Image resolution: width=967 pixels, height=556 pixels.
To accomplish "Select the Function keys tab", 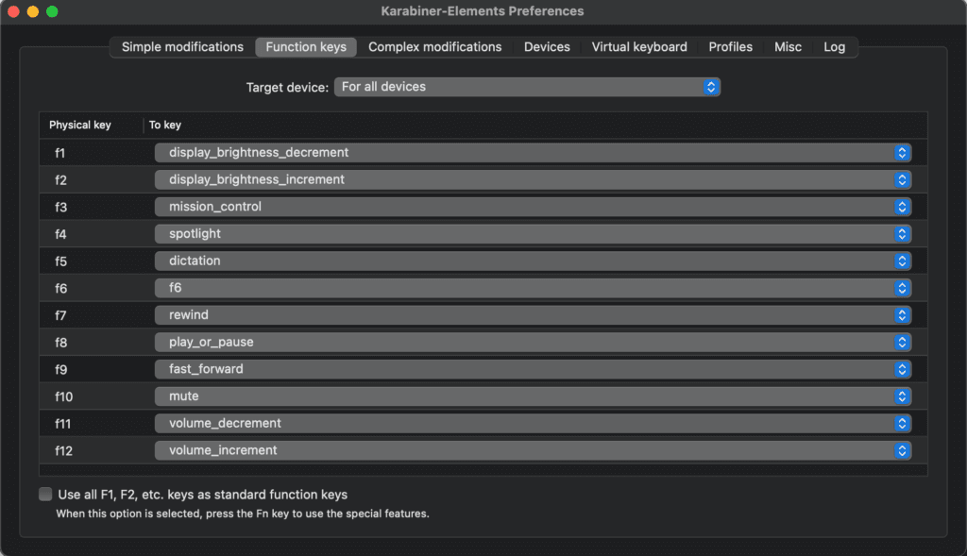I will click(x=306, y=47).
